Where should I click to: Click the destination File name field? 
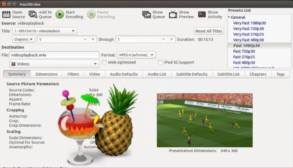(x=54, y=55)
